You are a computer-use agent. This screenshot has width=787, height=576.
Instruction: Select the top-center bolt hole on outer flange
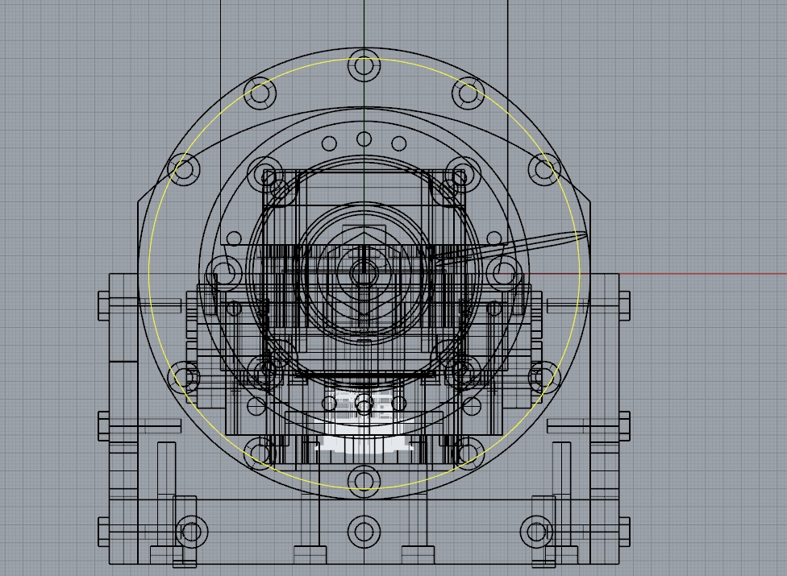pyautogui.click(x=364, y=65)
